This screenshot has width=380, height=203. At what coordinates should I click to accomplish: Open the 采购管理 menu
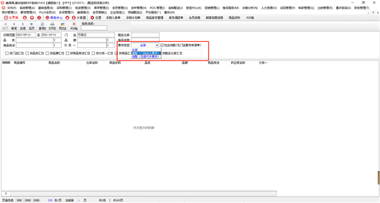64,8
